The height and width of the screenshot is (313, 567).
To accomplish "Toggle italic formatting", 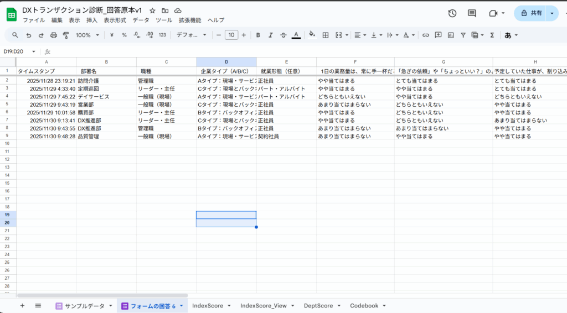I will click(271, 35).
